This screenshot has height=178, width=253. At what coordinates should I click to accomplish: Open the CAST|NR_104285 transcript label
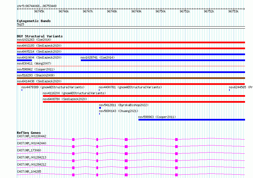coord(29,171)
